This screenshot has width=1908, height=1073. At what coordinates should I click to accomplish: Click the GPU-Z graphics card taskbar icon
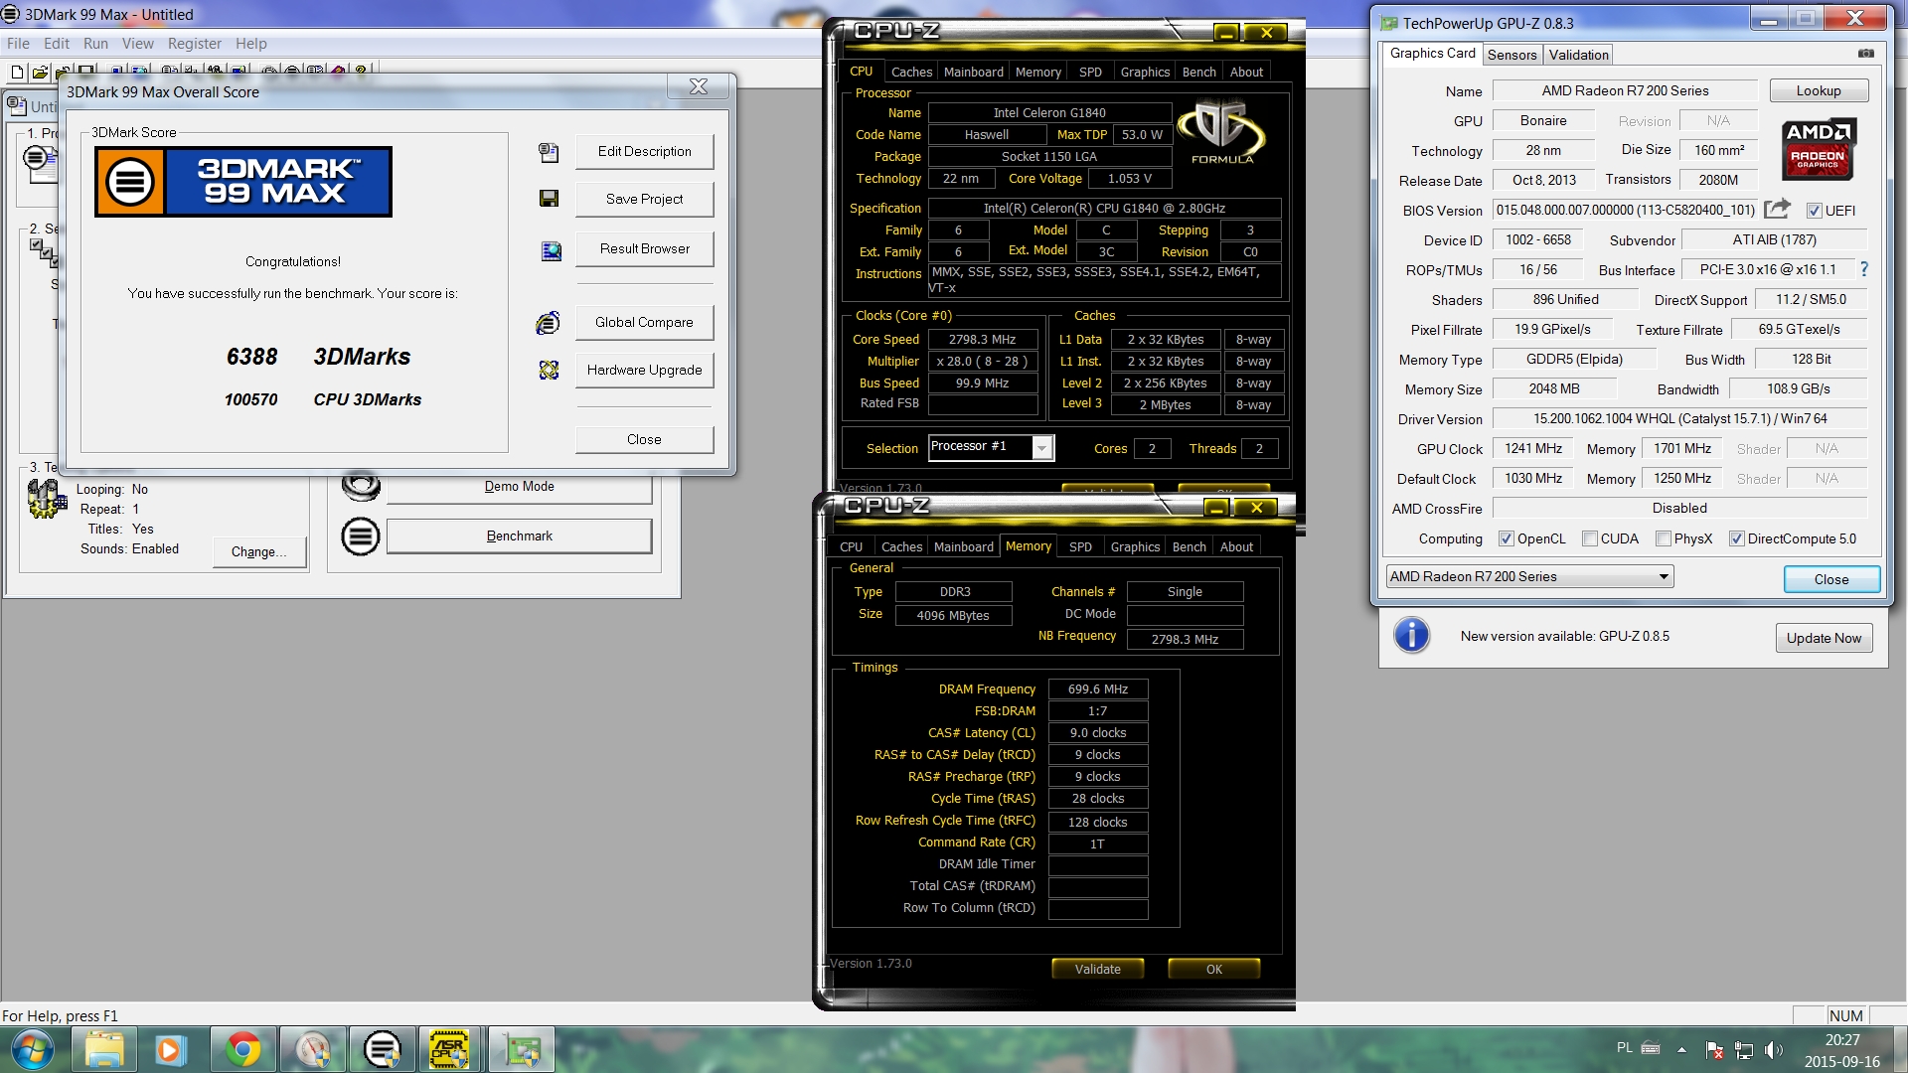[x=521, y=1049]
